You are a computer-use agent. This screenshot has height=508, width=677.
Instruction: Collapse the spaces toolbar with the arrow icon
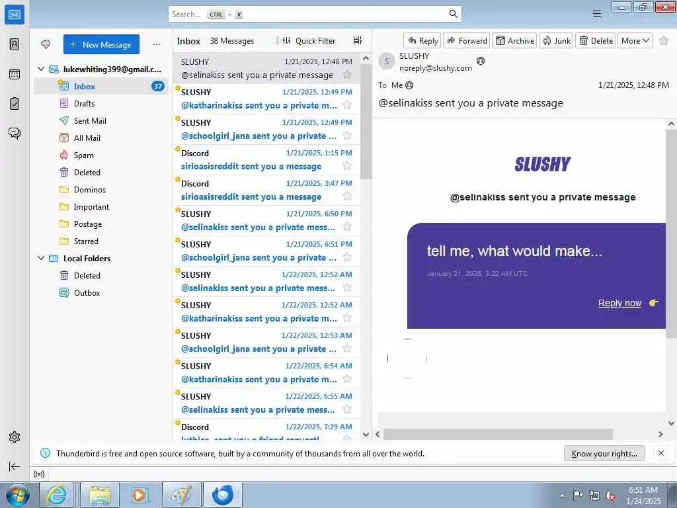coord(15,466)
